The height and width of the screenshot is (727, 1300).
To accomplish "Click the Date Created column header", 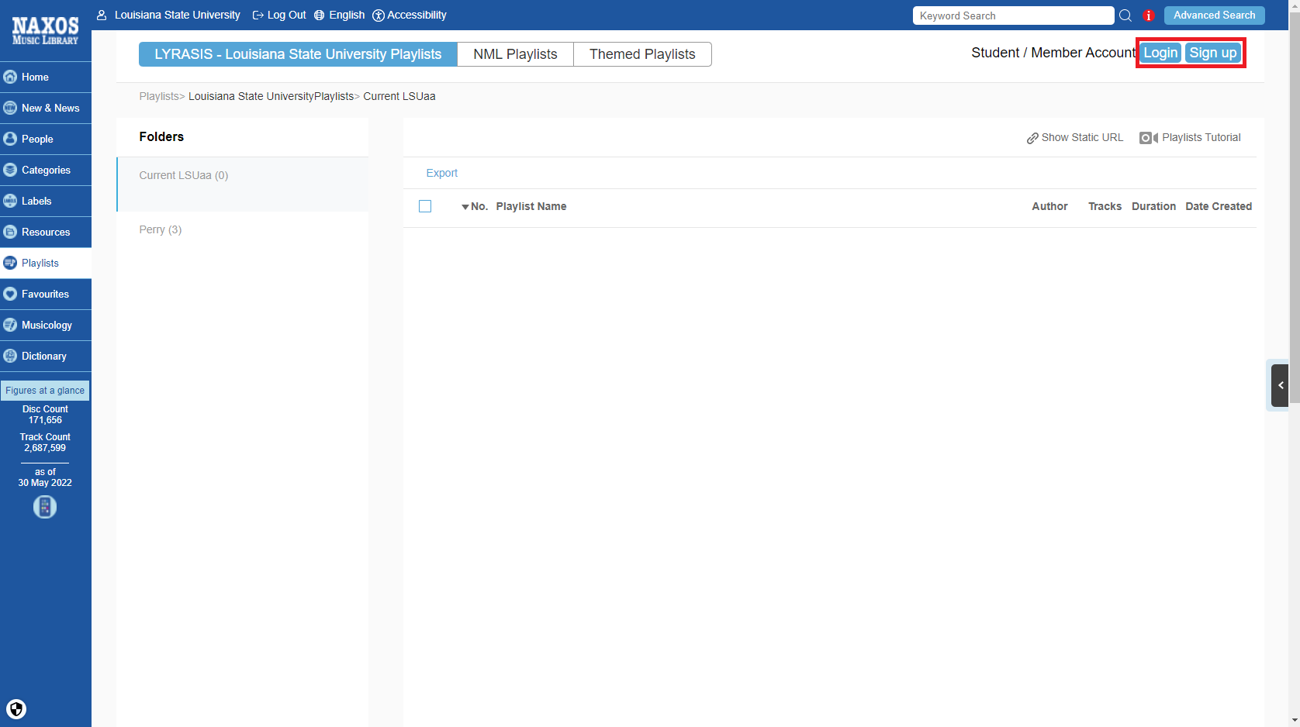I will 1219,206.
